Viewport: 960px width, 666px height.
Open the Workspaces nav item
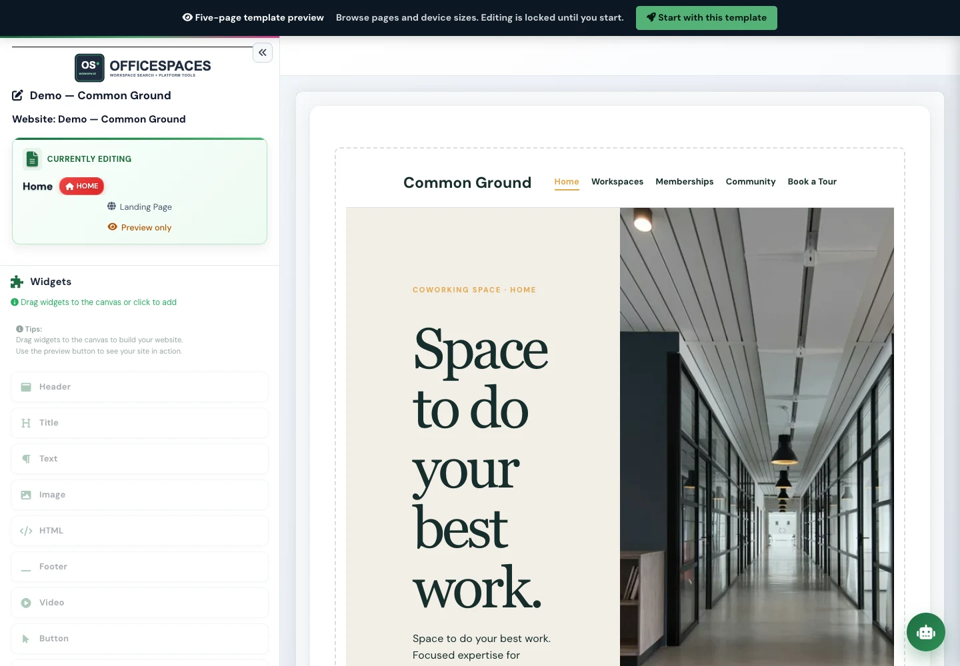[x=617, y=182]
